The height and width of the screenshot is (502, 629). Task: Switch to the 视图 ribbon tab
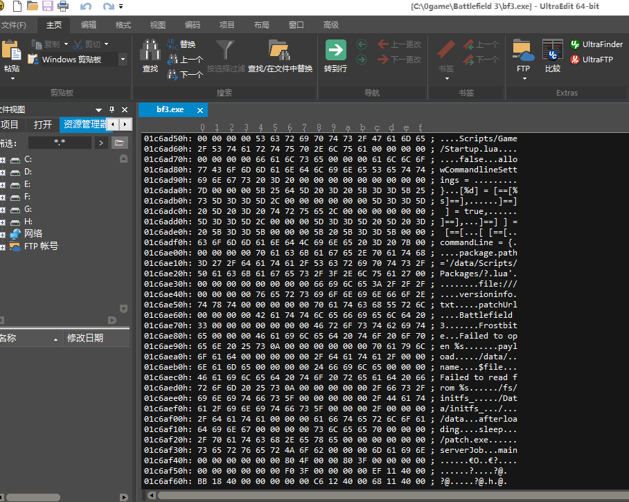coord(158,25)
